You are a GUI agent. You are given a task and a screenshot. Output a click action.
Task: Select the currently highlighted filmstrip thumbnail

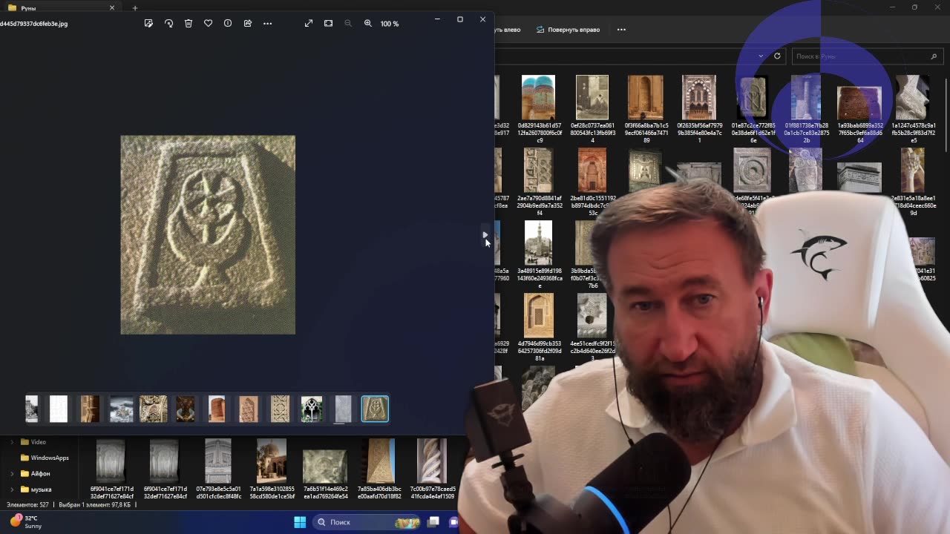pyautogui.click(x=375, y=409)
